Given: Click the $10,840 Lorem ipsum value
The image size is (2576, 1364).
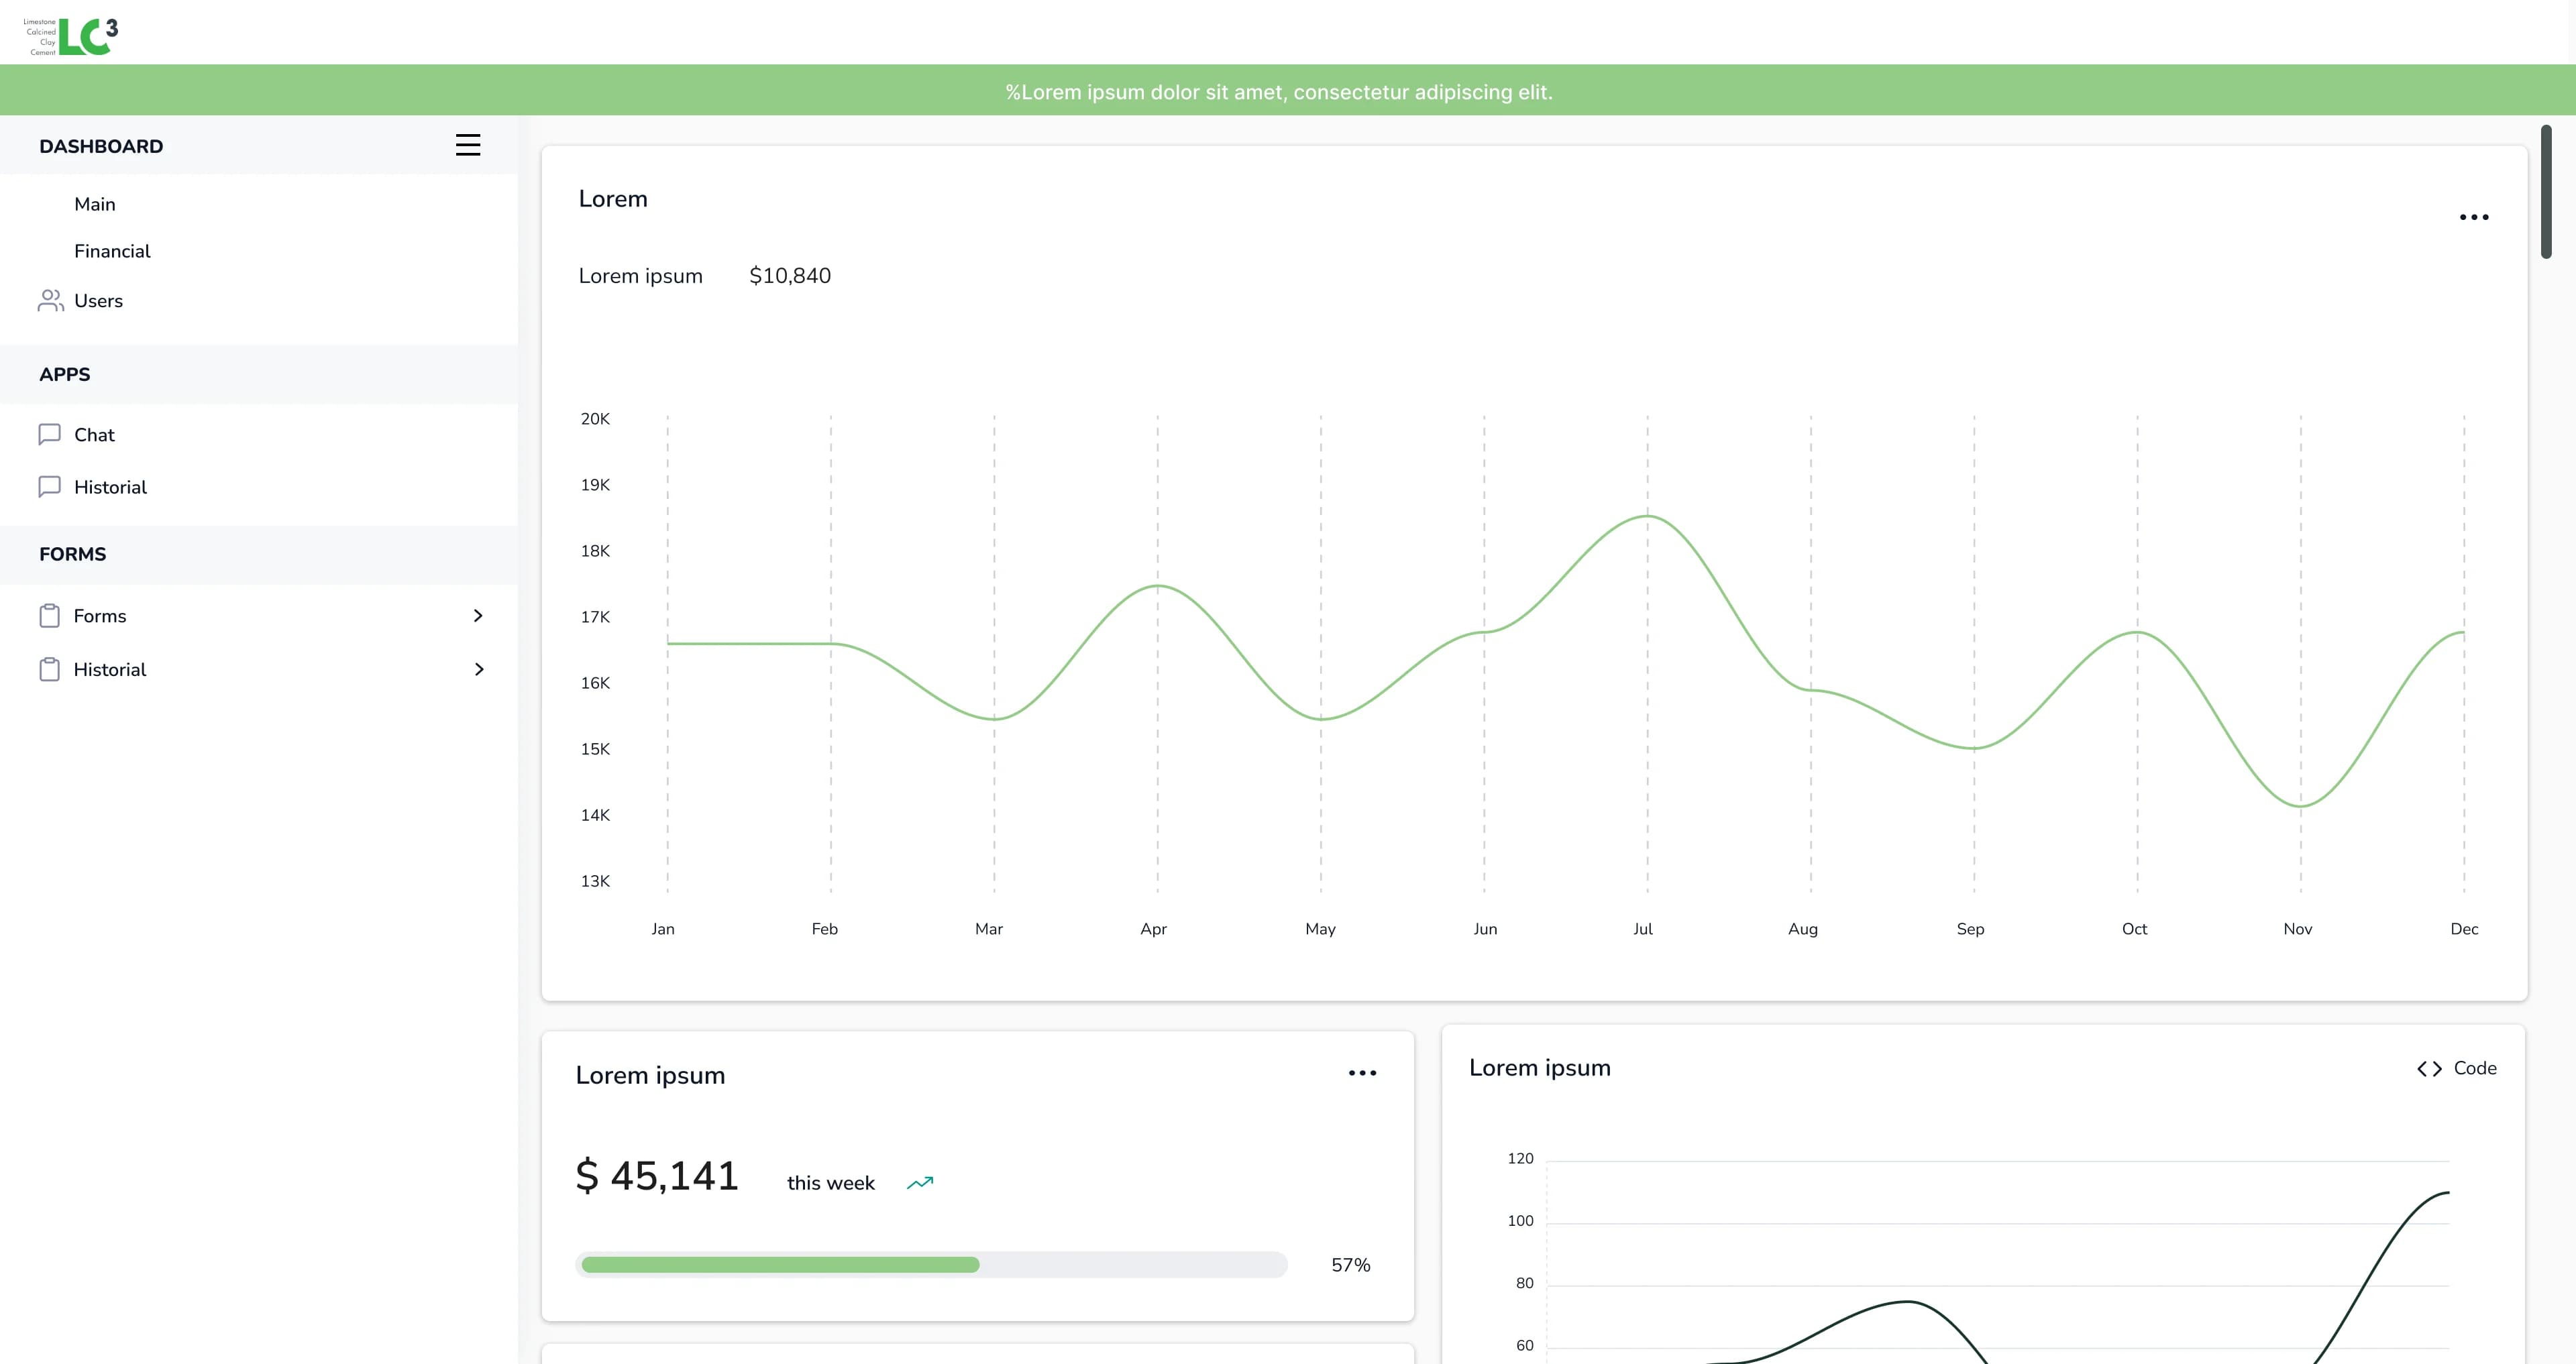Looking at the screenshot, I should click(x=789, y=275).
